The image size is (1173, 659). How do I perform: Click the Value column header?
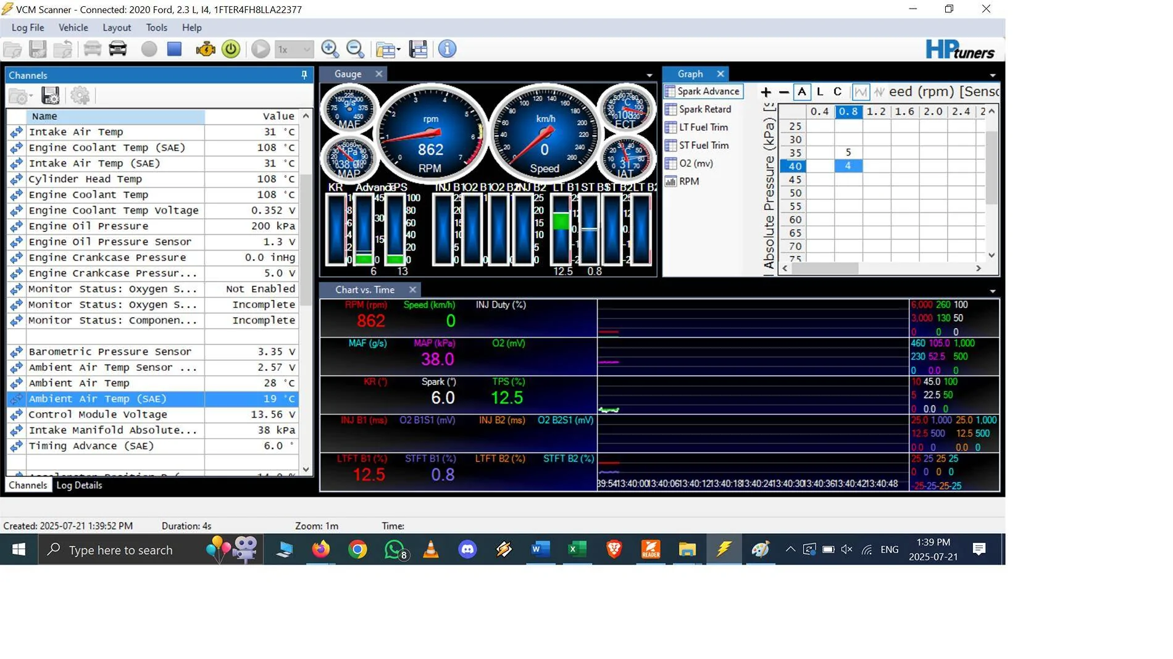click(251, 117)
